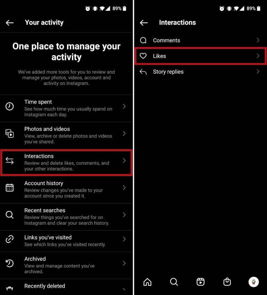Tap the Search magnifier in bottom navigation
The width and height of the screenshot is (267, 295).
point(174,282)
